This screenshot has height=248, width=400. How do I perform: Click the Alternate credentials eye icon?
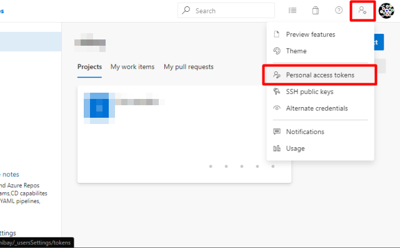[277, 108]
